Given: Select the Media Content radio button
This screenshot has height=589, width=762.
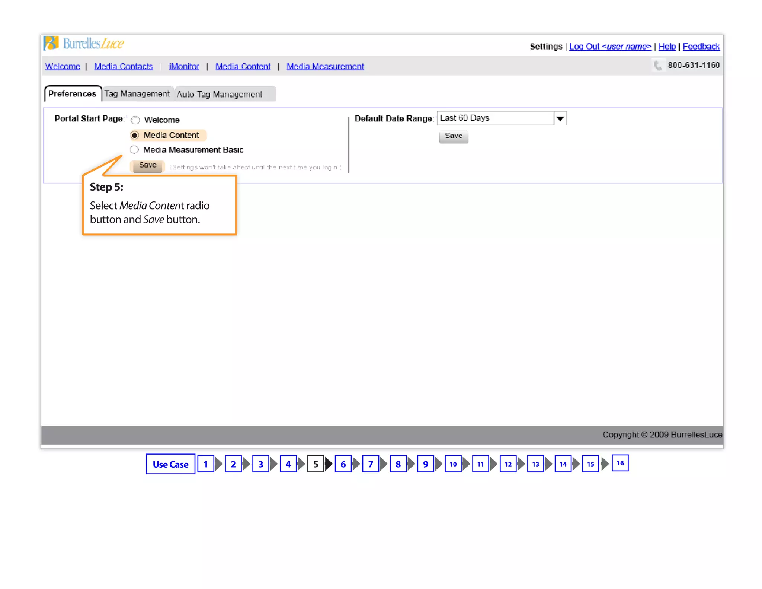Looking at the screenshot, I should 135,135.
